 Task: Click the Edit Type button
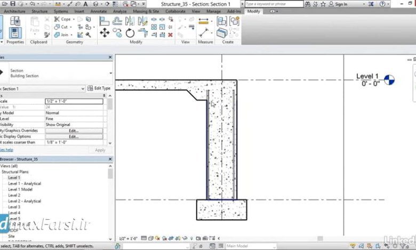coord(99,88)
